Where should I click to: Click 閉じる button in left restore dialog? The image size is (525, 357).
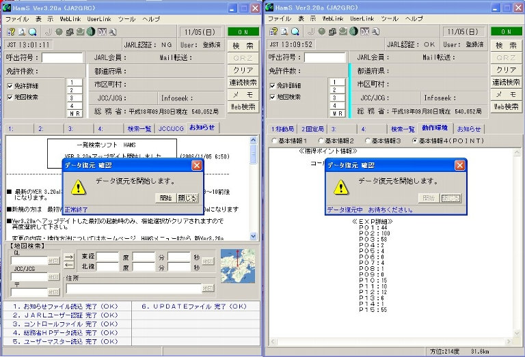pos(187,198)
